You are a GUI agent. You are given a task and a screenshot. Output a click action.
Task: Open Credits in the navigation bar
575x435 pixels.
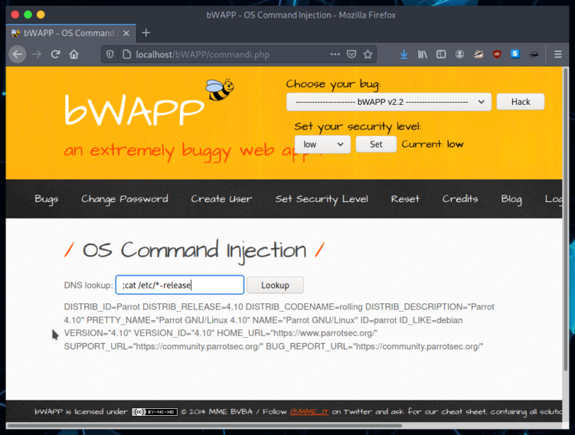point(460,199)
